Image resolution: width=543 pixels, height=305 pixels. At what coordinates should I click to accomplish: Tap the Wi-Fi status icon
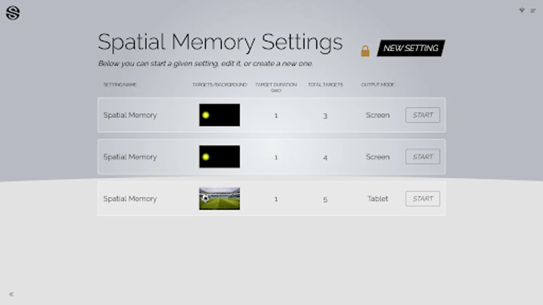pos(522,11)
